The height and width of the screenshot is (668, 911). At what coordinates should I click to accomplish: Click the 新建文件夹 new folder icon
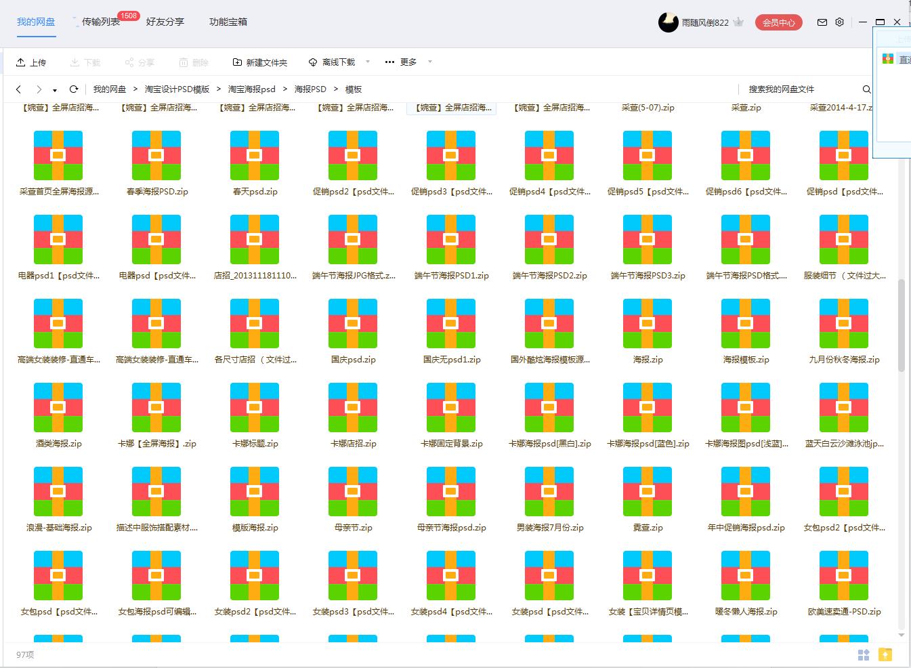click(x=236, y=62)
